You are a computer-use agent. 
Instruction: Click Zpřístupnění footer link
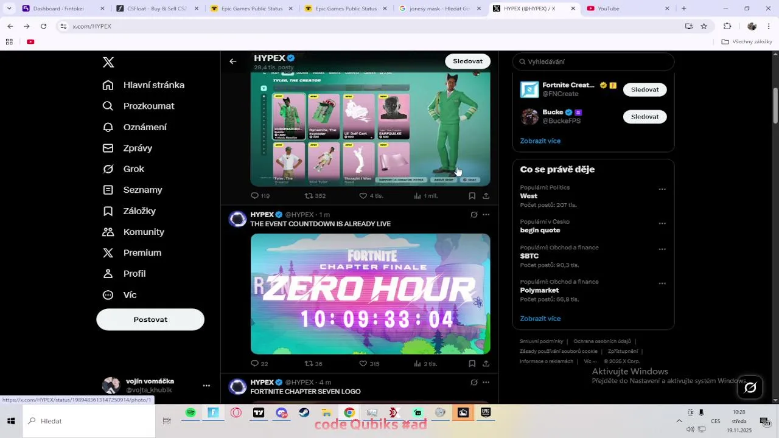point(623,351)
